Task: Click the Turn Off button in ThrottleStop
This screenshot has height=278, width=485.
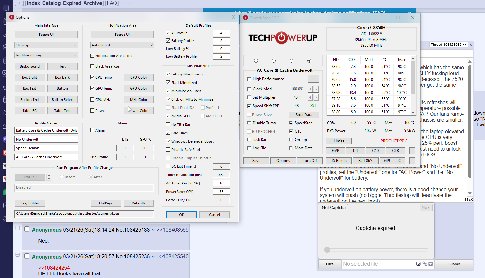Action: pyautogui.click(x=310, y=161)
